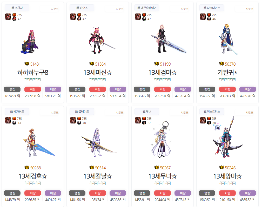Open the 13세검호☆ character name link
The image size is (262, 207).
33,176
